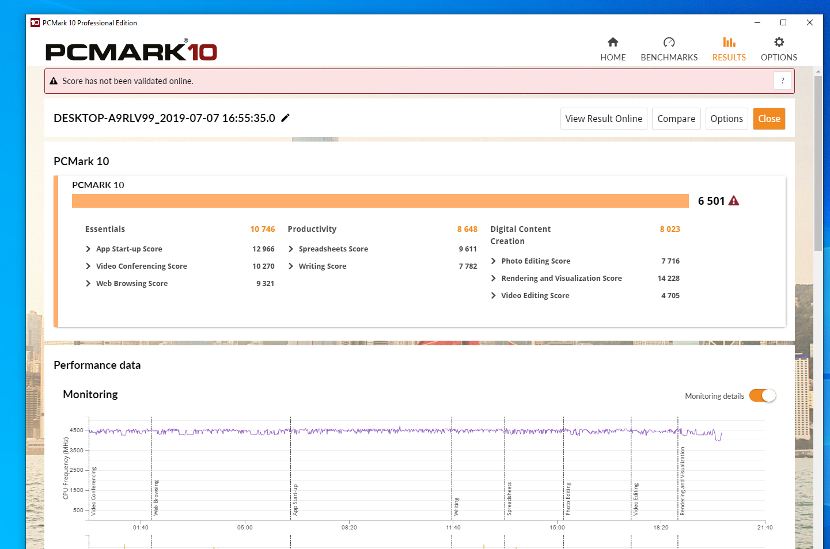Click the Writing marker in monitoring chart
This screenshot has height=549, width=830.
(x=457, y=506)
